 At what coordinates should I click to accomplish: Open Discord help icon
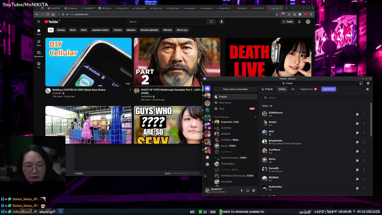(x=368, y=83)
